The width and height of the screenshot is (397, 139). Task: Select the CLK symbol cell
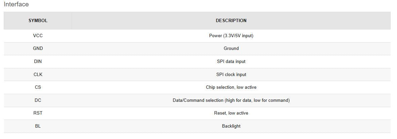(x=38, y=75)
